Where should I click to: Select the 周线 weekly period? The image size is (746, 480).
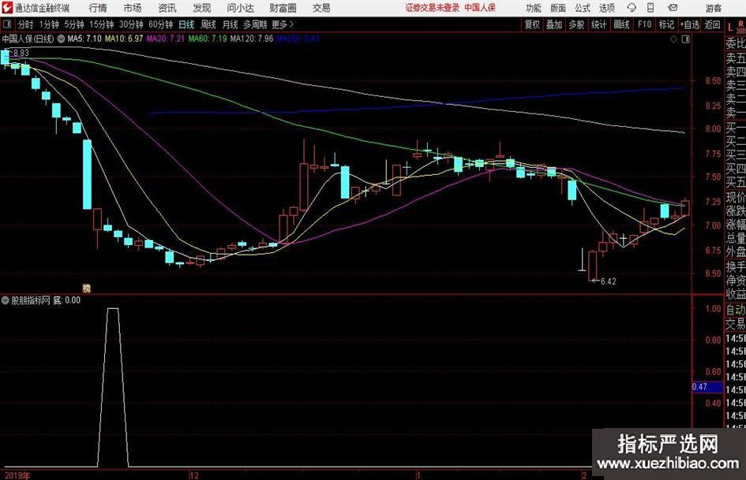(208, 24)
